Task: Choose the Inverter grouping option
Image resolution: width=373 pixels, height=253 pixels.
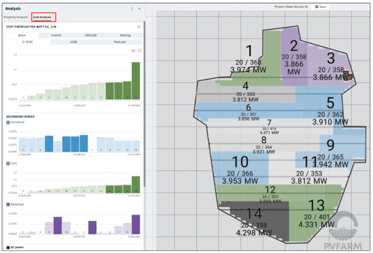Action: coord(56,35)
